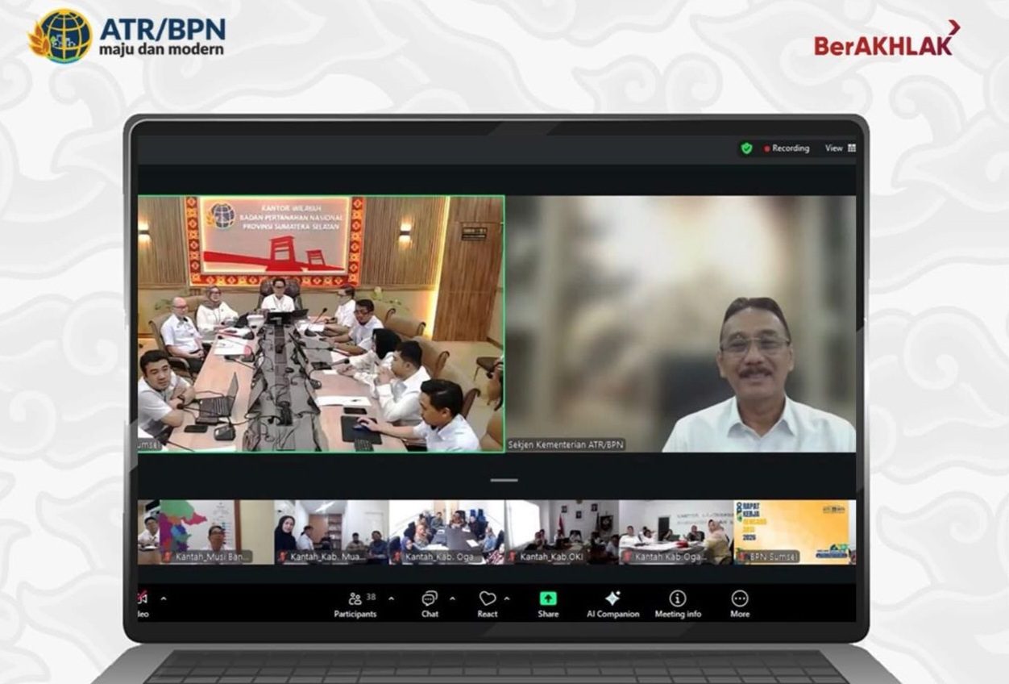Open the Participants panel icon

(355, 598)
